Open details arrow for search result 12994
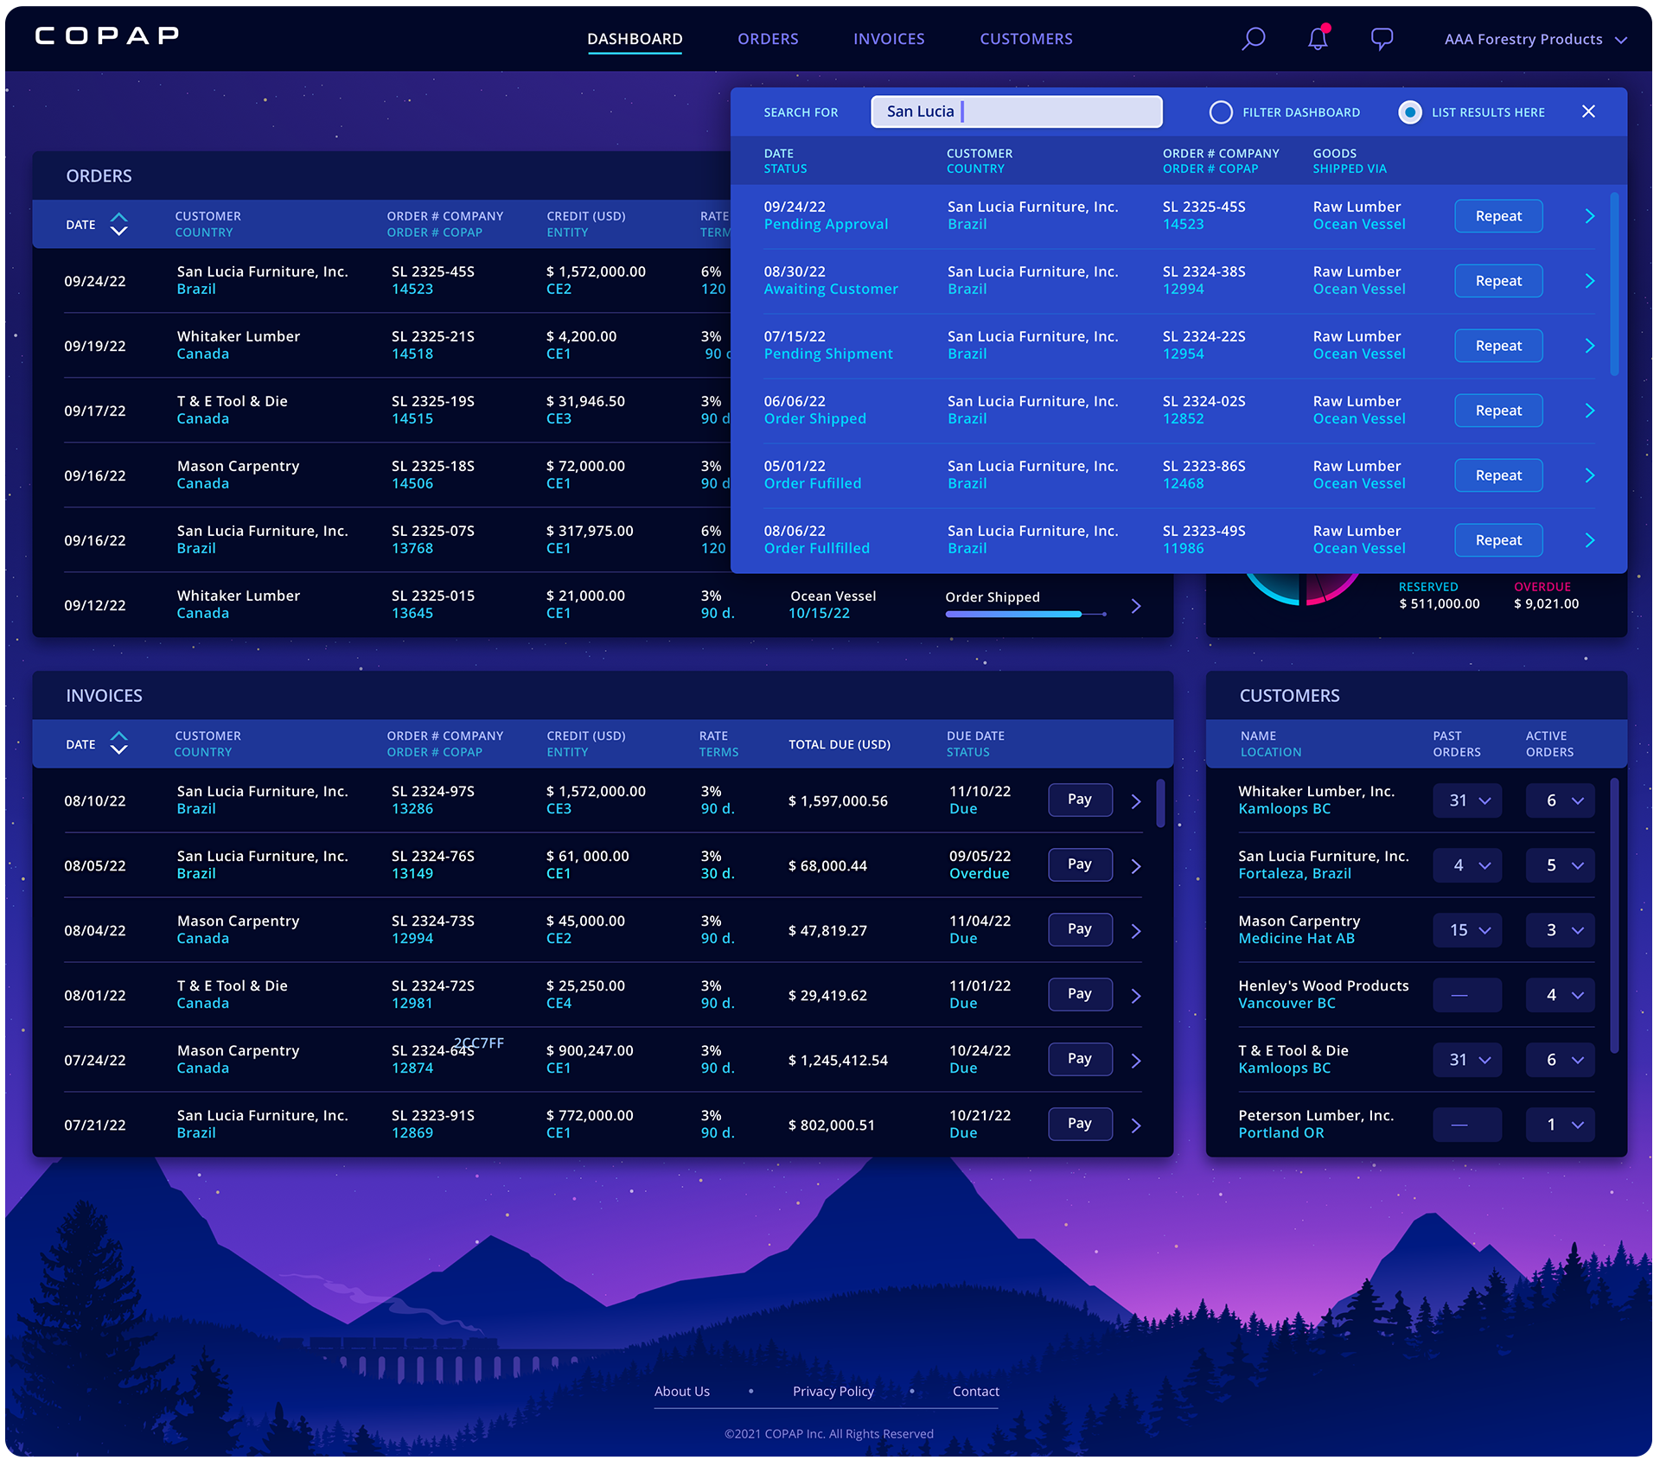Screen dimensions: 1660x1460 point(1589,281)
